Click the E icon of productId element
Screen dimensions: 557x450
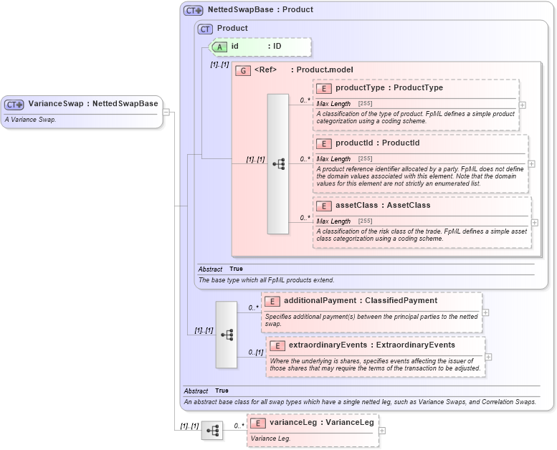(323, 143)
